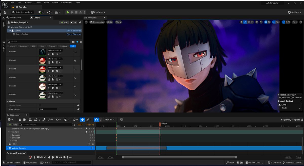Toggle scale snapping in viewport
Viewport: 304px width, 166px height.
pos(283,22)
